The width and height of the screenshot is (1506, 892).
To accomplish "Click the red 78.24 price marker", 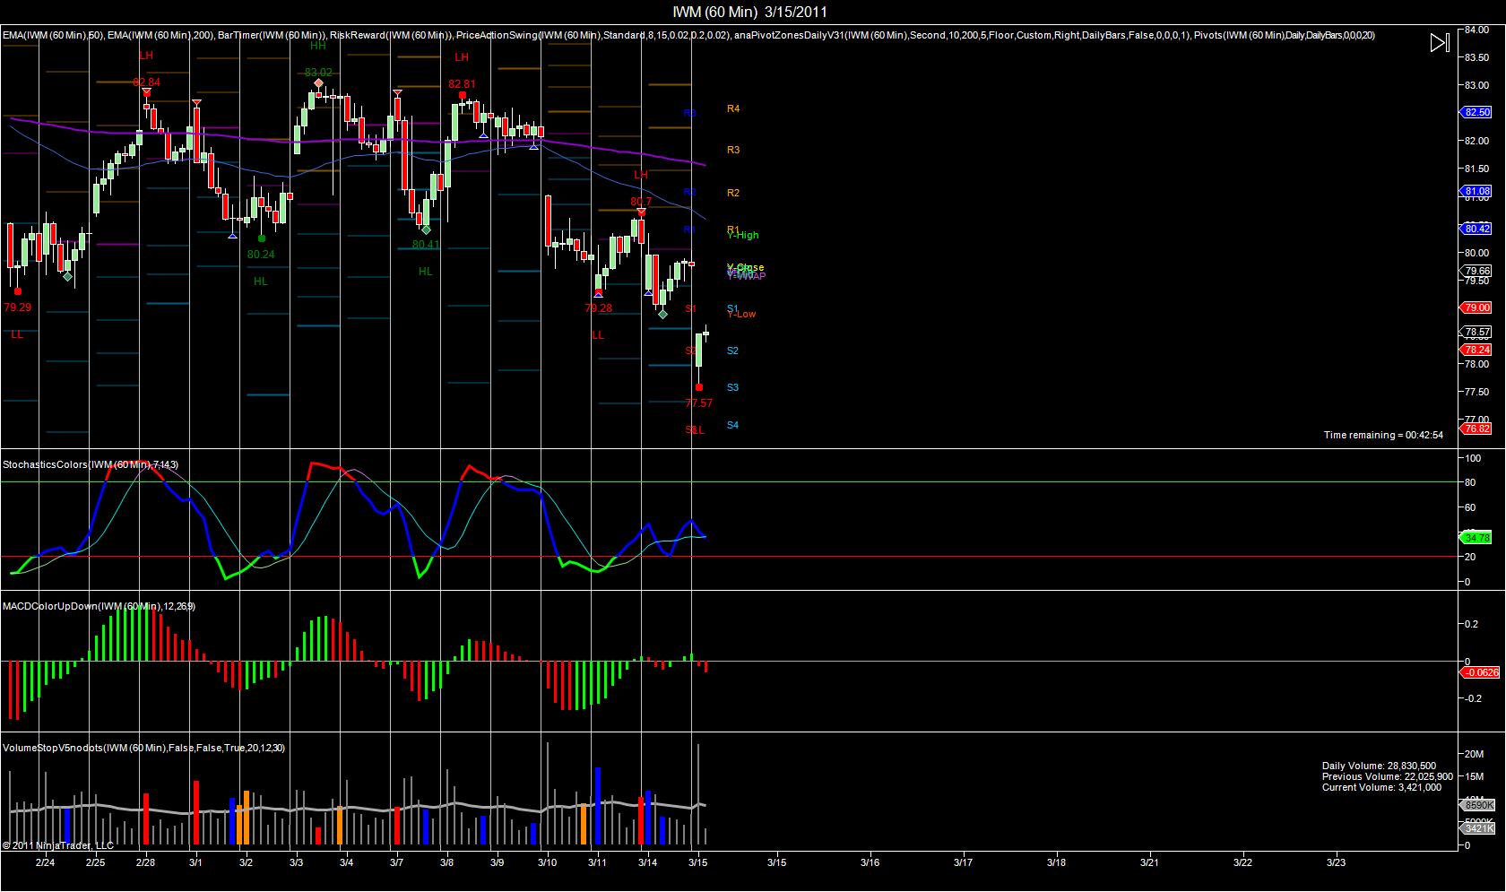I will pos(1476,350).
